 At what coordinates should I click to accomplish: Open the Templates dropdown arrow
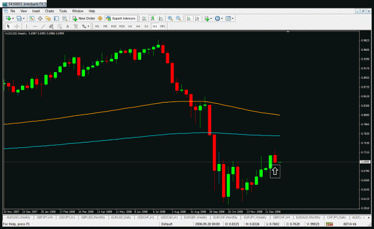(x=233, y=18)
